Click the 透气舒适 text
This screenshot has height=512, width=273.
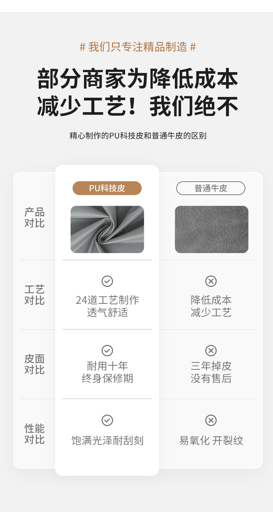tap(107, 312)
